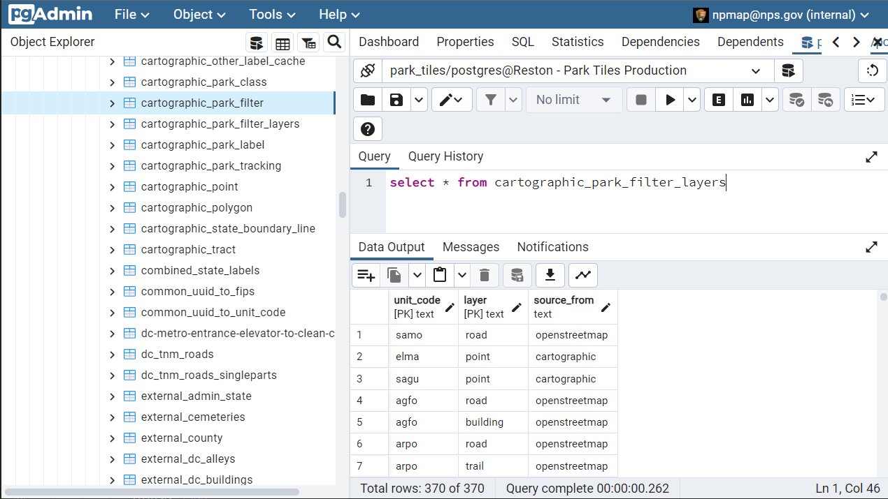Expand the cartographic_park_filter_layers tree node
The width and height of the screenshot is (888, 499).
pos(112,124)
